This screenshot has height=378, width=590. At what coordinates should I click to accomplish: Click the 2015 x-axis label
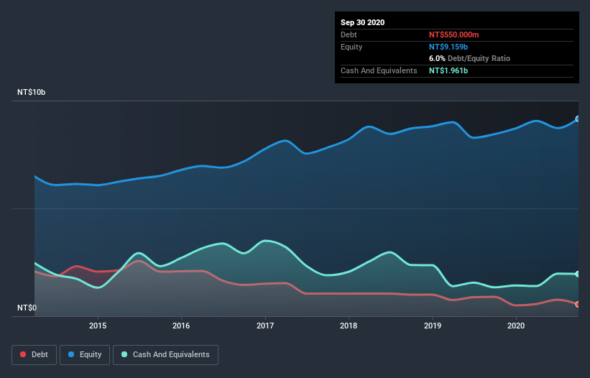[x=98, y=326]
